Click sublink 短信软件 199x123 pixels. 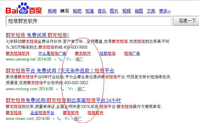coord(96,113)
